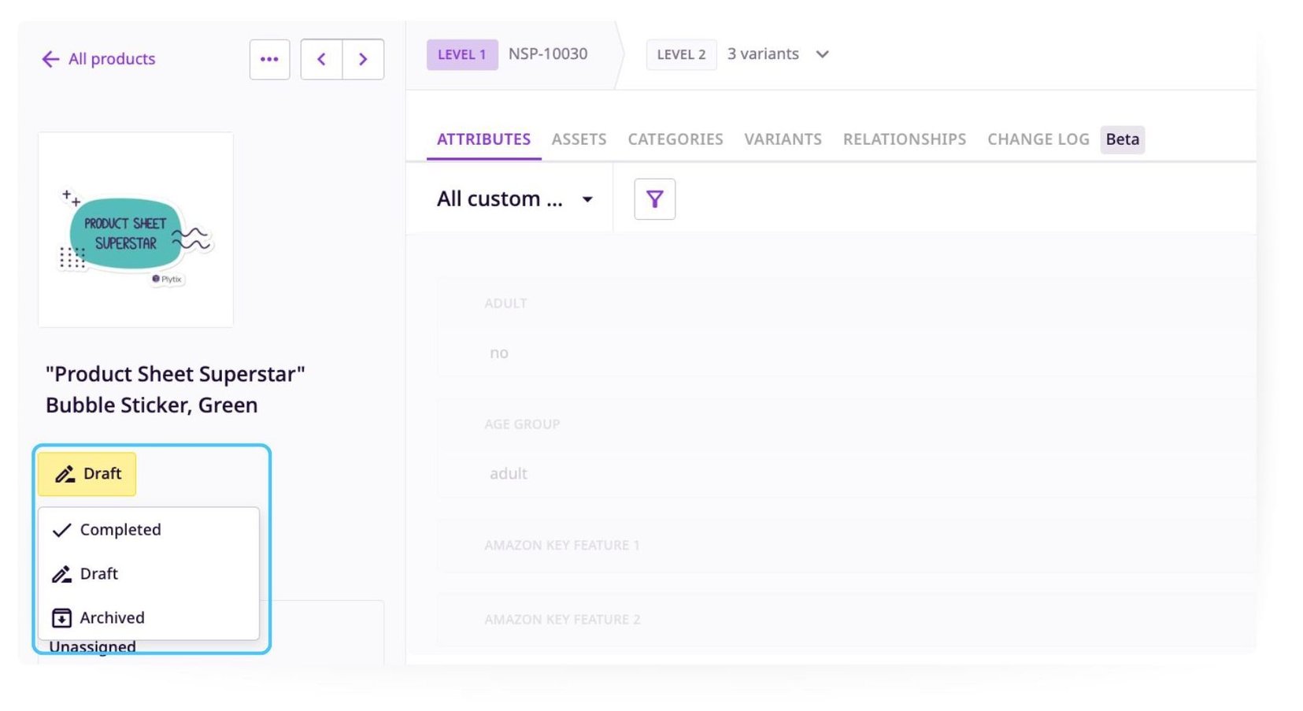
Task: Click the LEVEL 2 button
Action: pos(680,54)
